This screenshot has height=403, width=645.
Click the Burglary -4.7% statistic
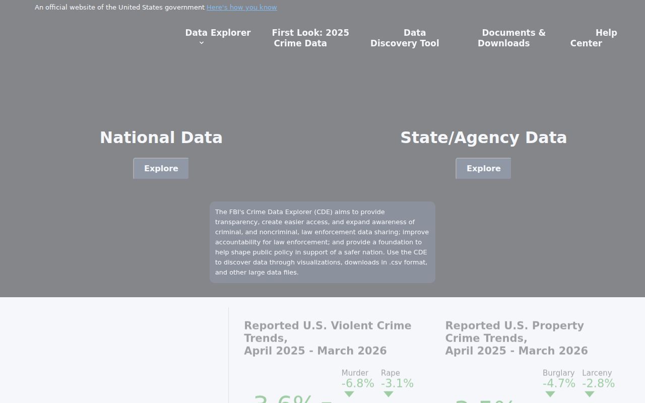coord(559,379)
